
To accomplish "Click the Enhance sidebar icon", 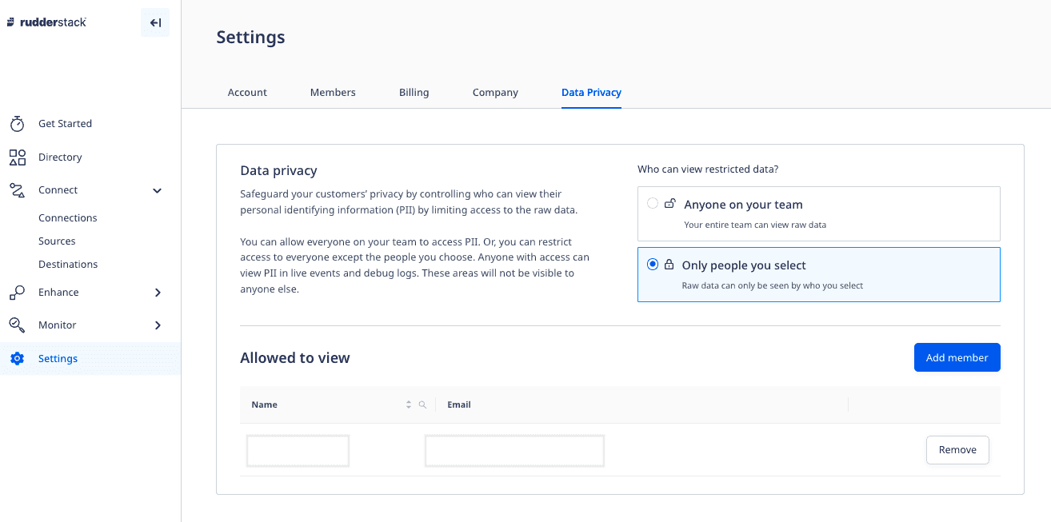I will (x=17, y=293).
